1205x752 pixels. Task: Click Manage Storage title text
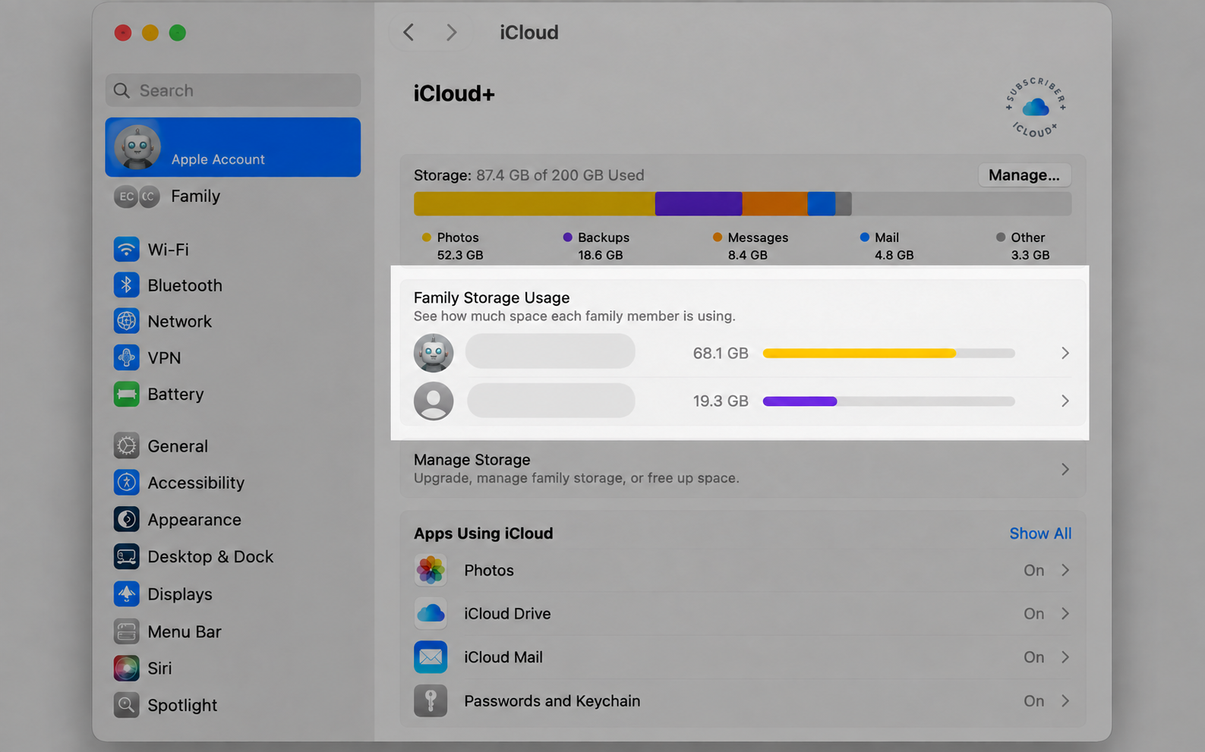(x=472, y=460)
